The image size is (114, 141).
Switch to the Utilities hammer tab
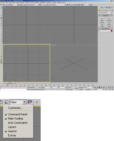pos(112,7)
